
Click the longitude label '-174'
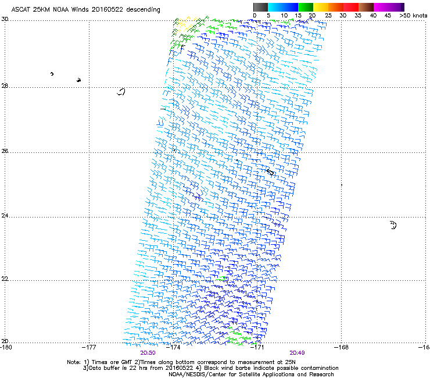coord(173,347)
